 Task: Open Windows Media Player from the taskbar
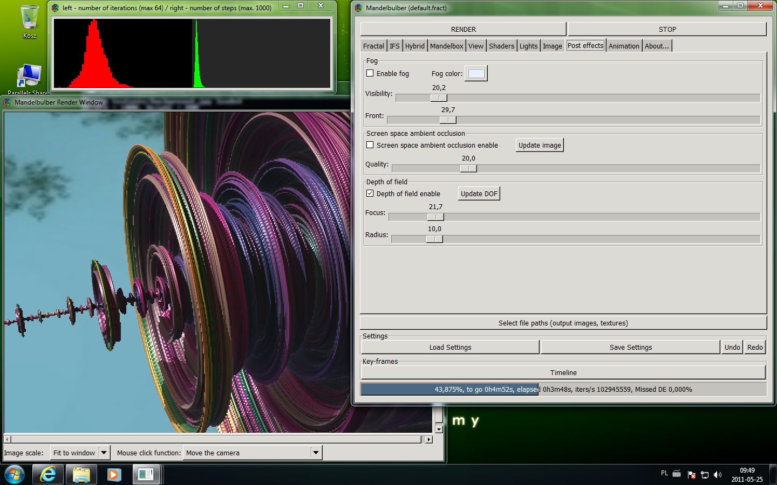(x=113, y=474)
